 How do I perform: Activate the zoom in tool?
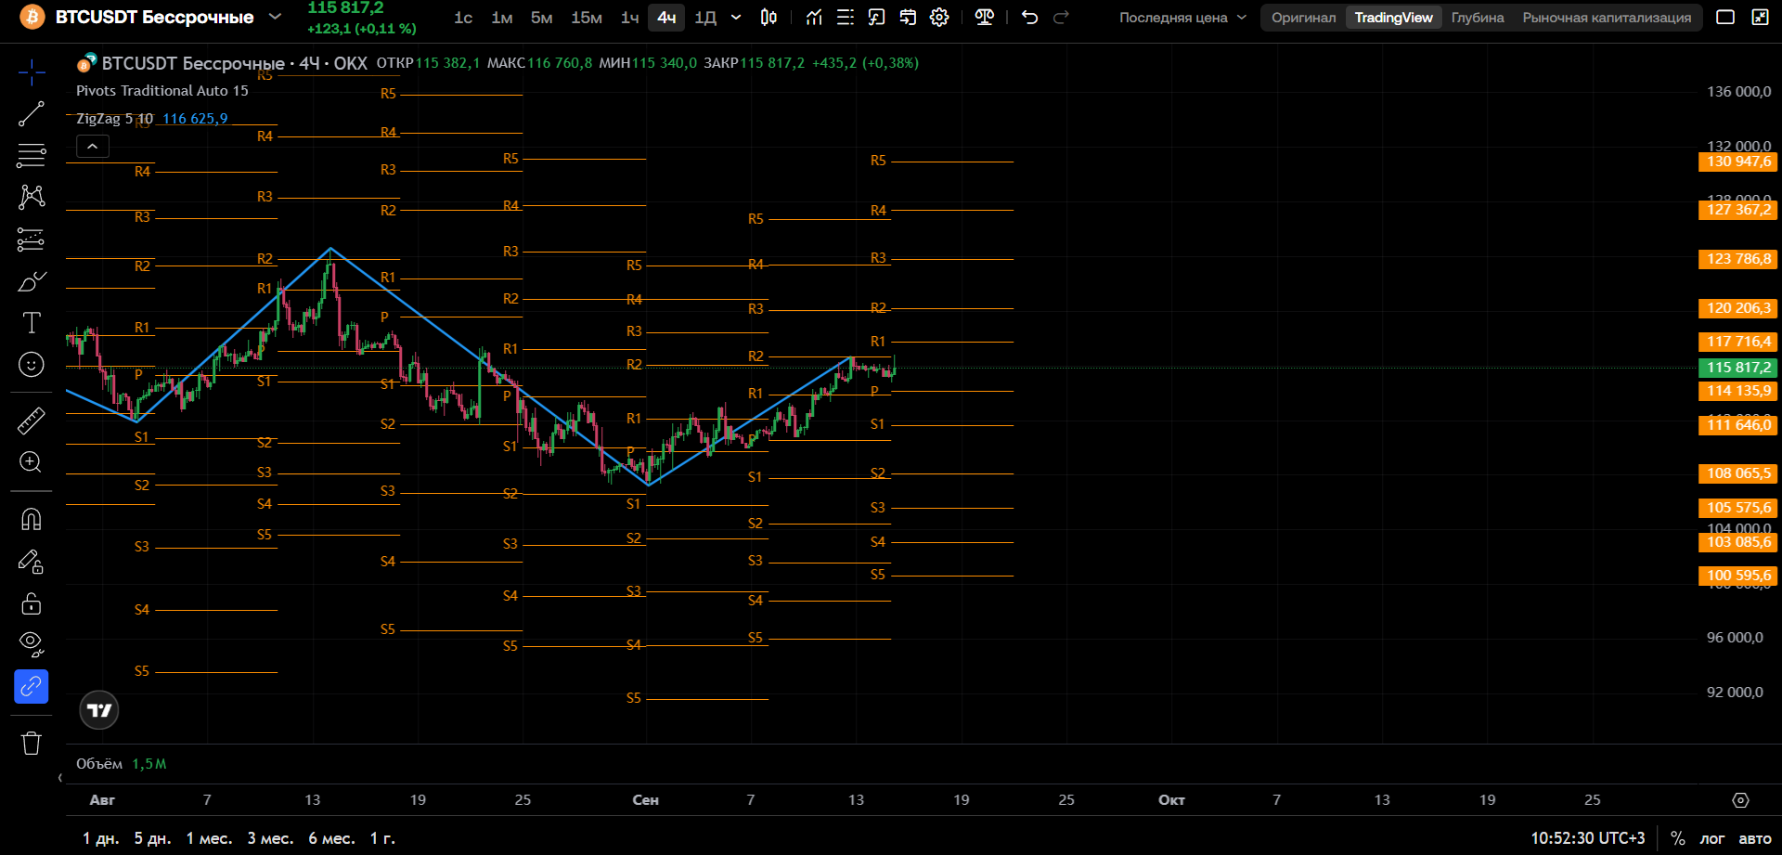[32, 462]
